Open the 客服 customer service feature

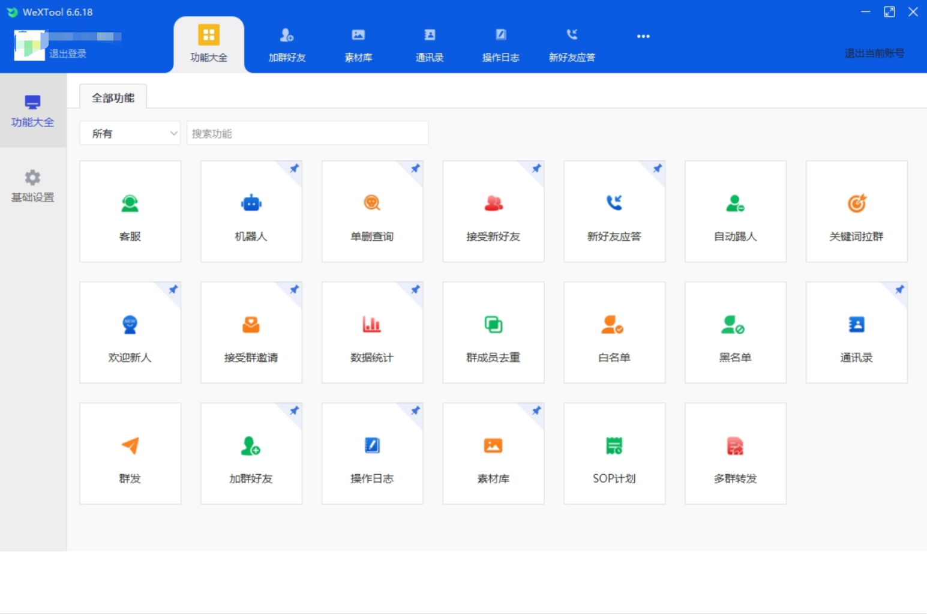130,211
